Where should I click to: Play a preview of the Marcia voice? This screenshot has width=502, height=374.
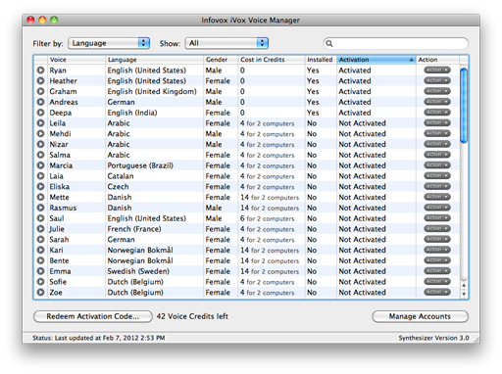pos(40,165)
